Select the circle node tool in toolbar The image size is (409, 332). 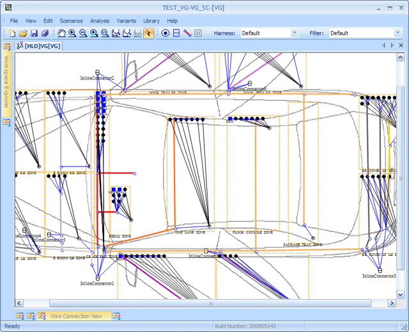166,33
